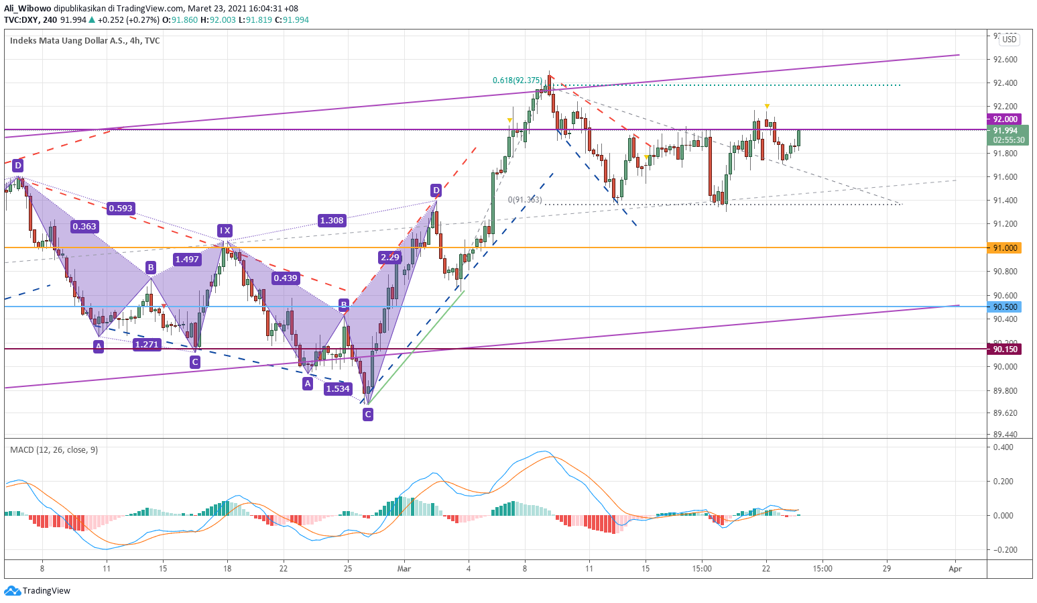The image size is (1037, 603).
Task: Click the 'Apr' date on the time axis
Action: click(x=955, y=569)
